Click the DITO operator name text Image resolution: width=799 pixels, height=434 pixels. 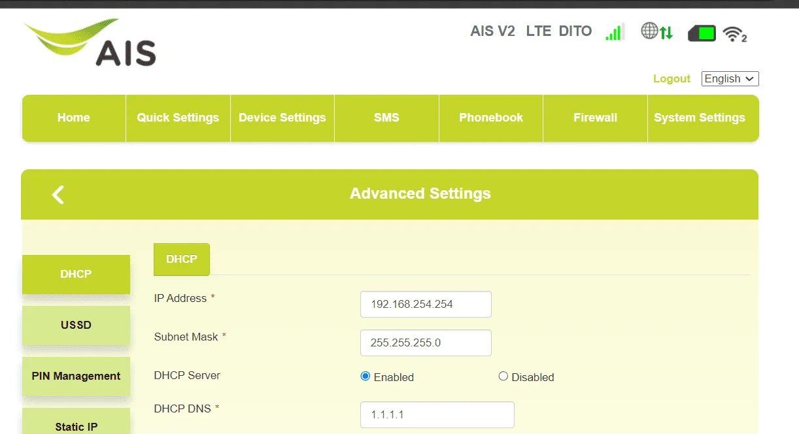coord(575,31)
